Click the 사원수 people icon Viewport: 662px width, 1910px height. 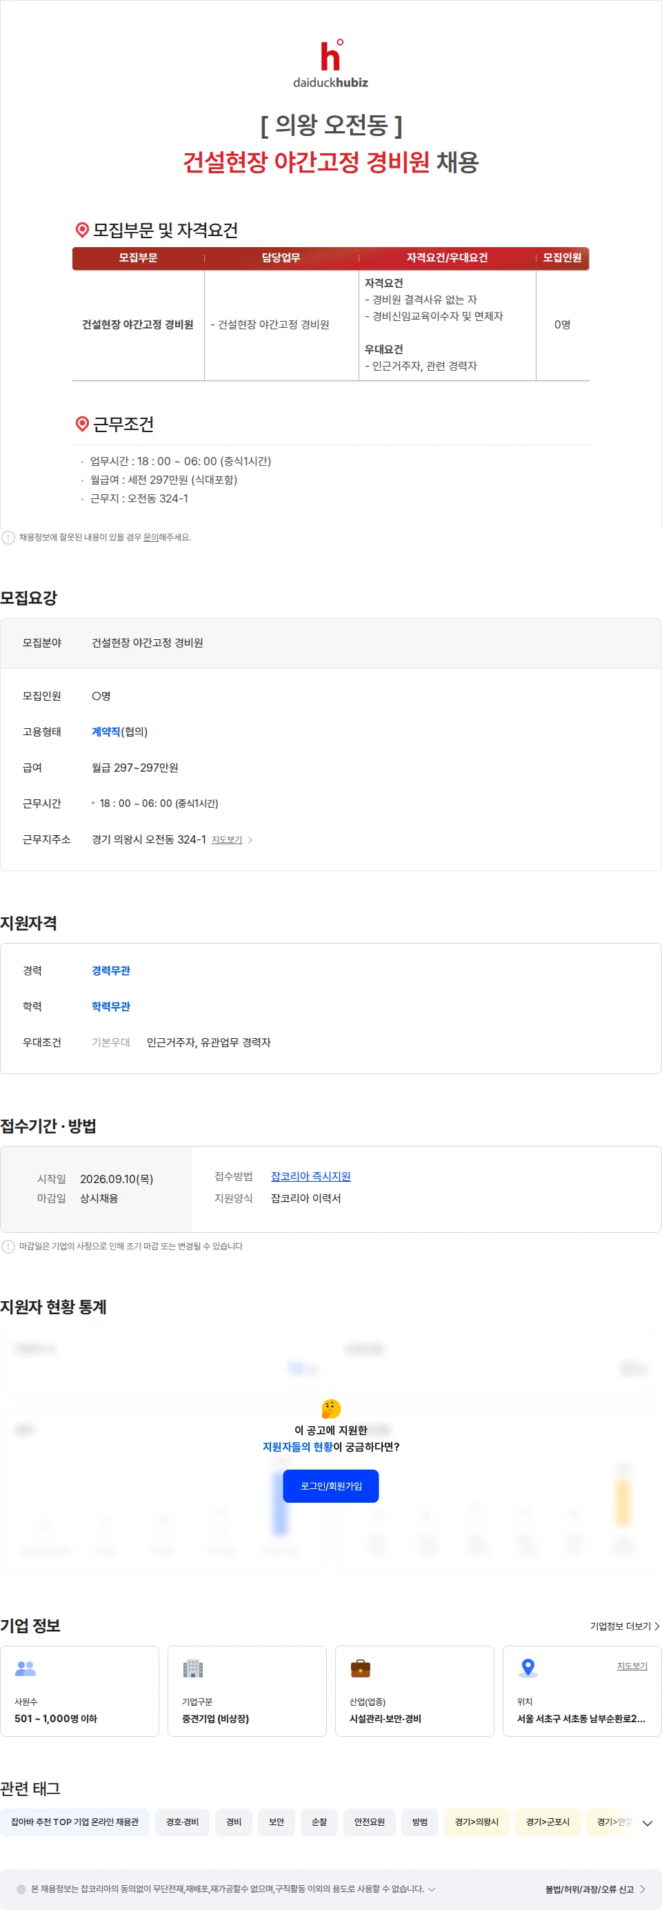click(26, 1668)
